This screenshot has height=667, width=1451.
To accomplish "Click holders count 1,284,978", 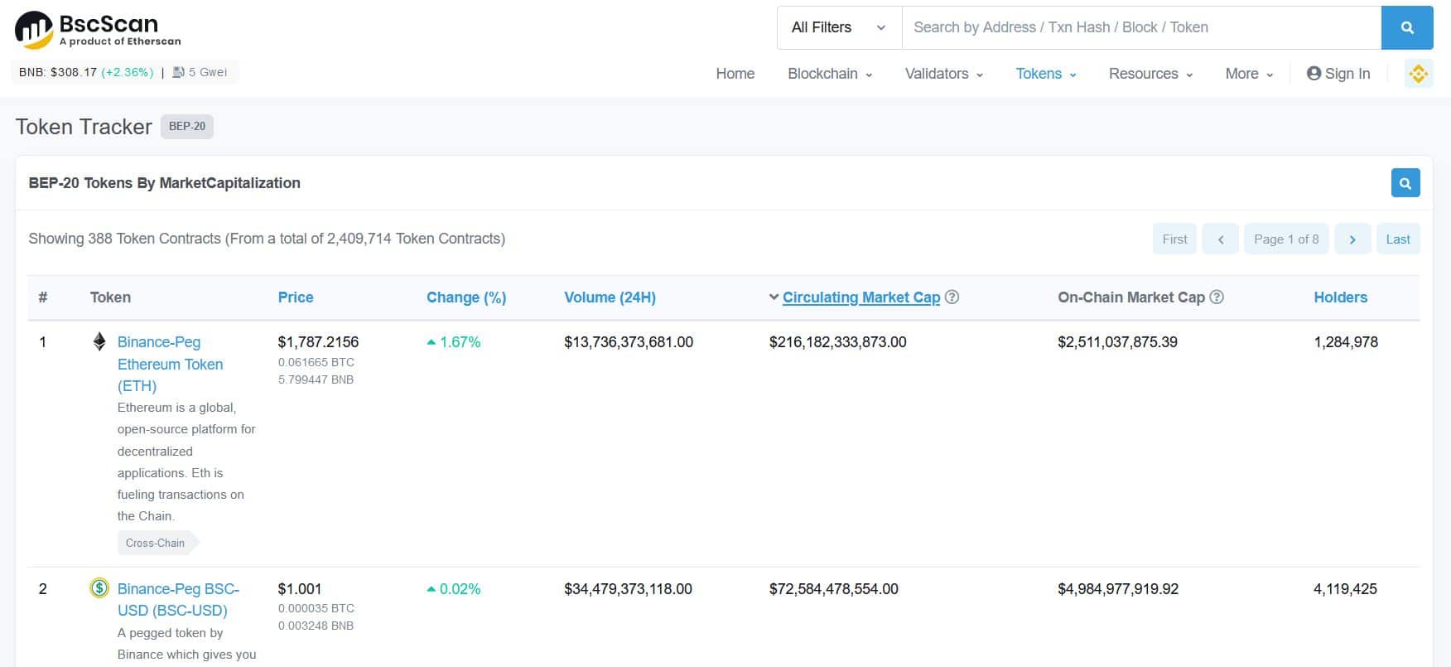I will 1346,342.
